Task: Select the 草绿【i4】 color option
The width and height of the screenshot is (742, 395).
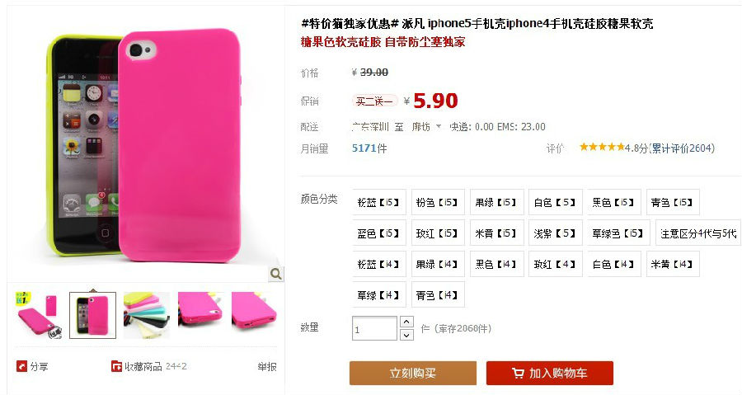Action: [378, 294]
